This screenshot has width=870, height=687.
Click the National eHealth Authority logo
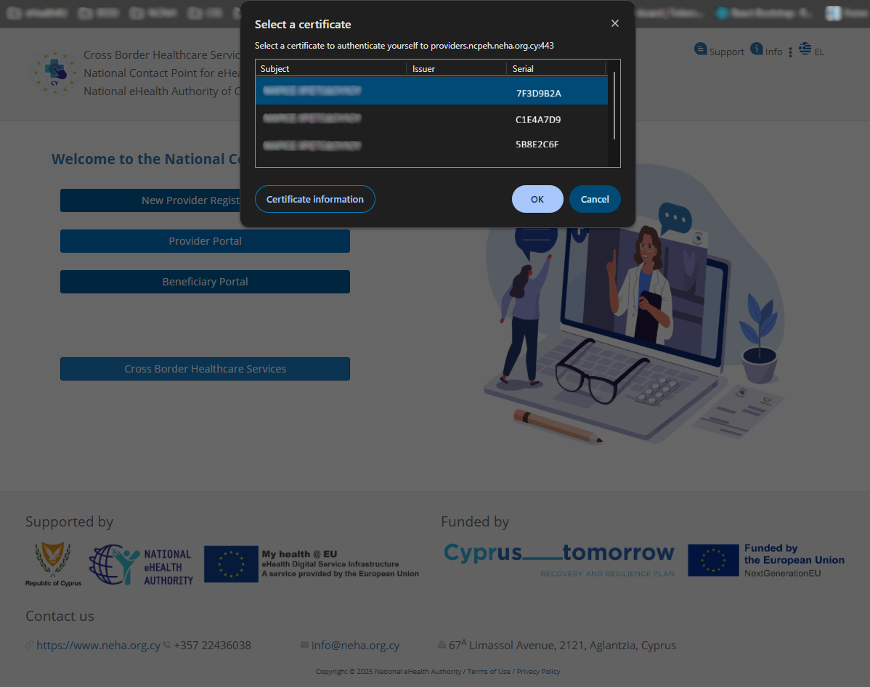142,566
